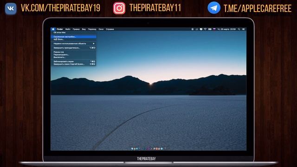Choose Завершить принудительно in the Apple menu

click(73, 48)
